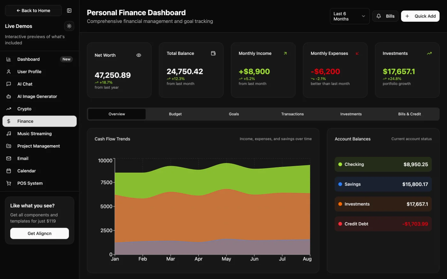Image resolution: width=447 pixels, height=279 pixels.
Task: Click the New badge beside Dashboard
Action: point(66,59)
